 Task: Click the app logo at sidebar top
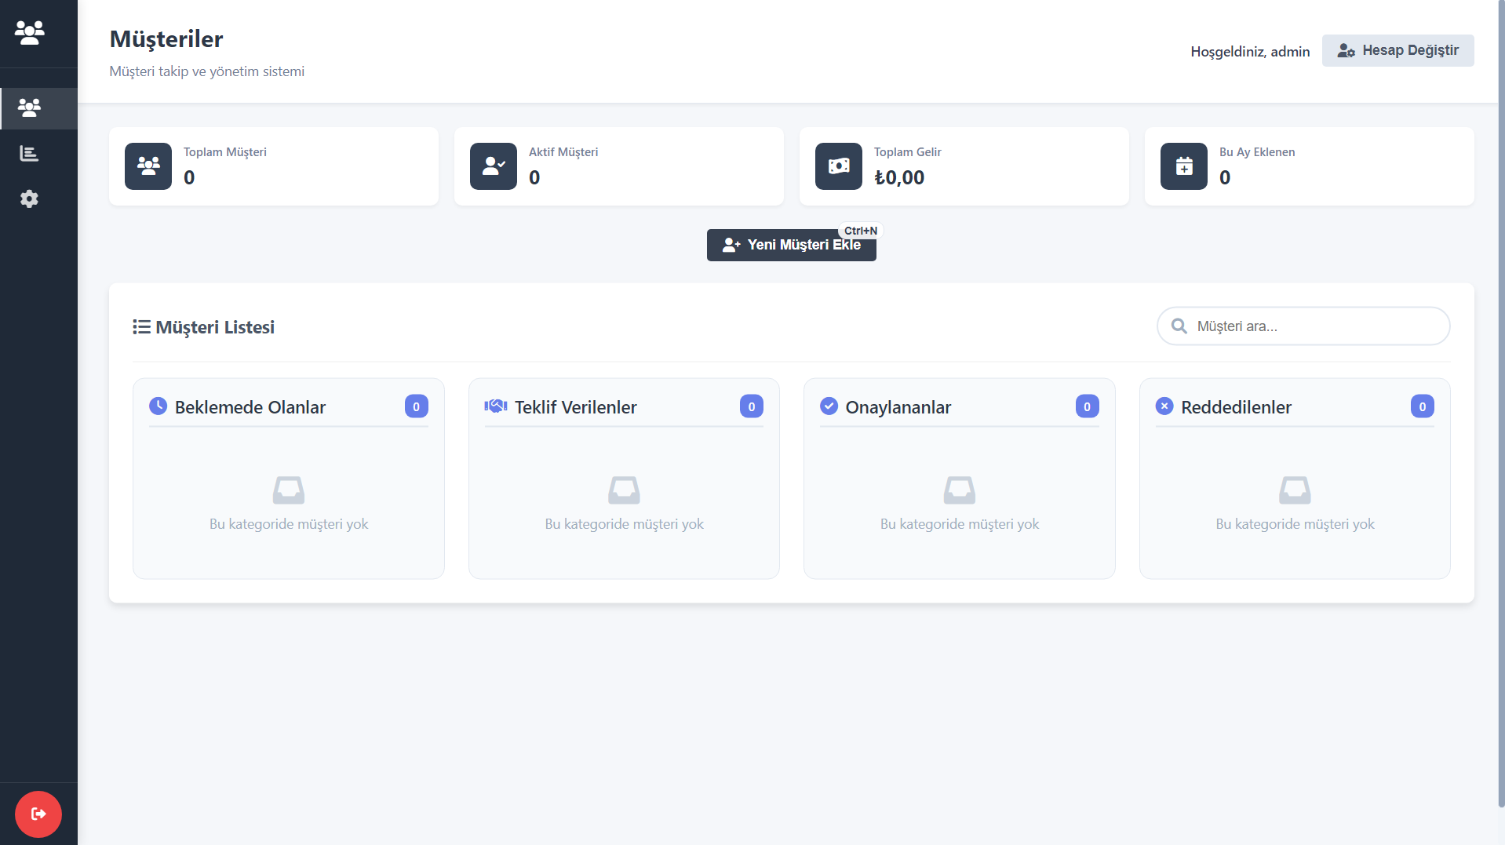tap(30, 32)
